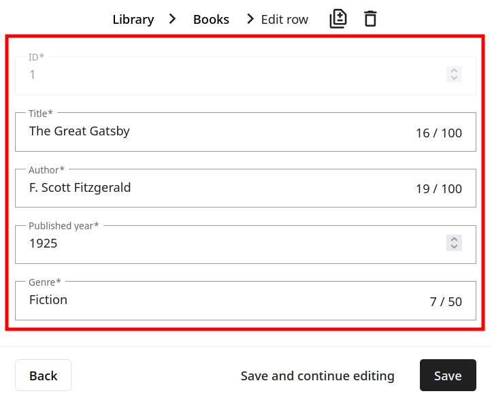Click the duplicate row icon
The width and height of the screenshot is (492, 400).
338,19
